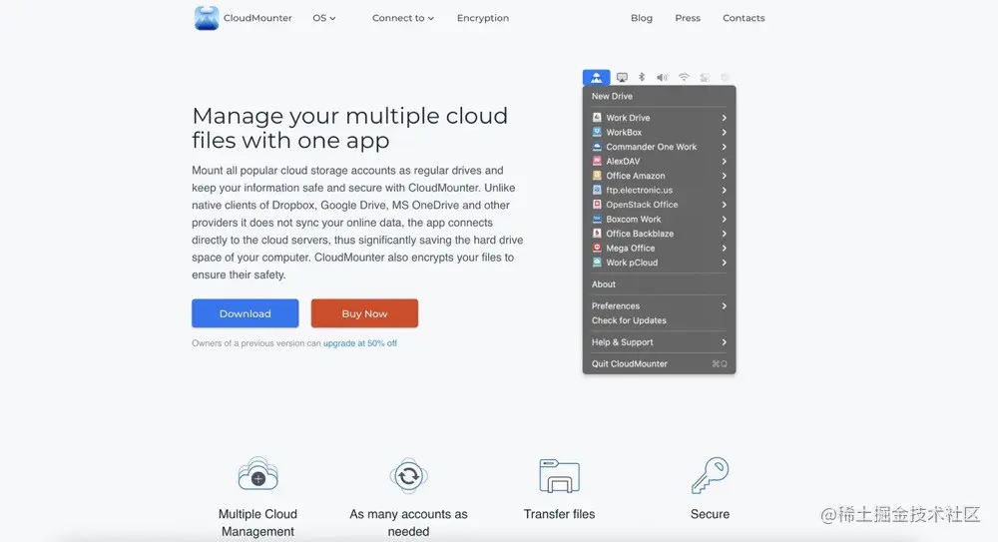Click the blue Download button

click(246, 313)
